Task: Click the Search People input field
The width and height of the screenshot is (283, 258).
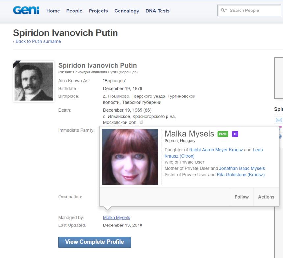Action: point(253,11)
